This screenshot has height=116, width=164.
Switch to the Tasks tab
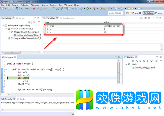coord(21,99)
